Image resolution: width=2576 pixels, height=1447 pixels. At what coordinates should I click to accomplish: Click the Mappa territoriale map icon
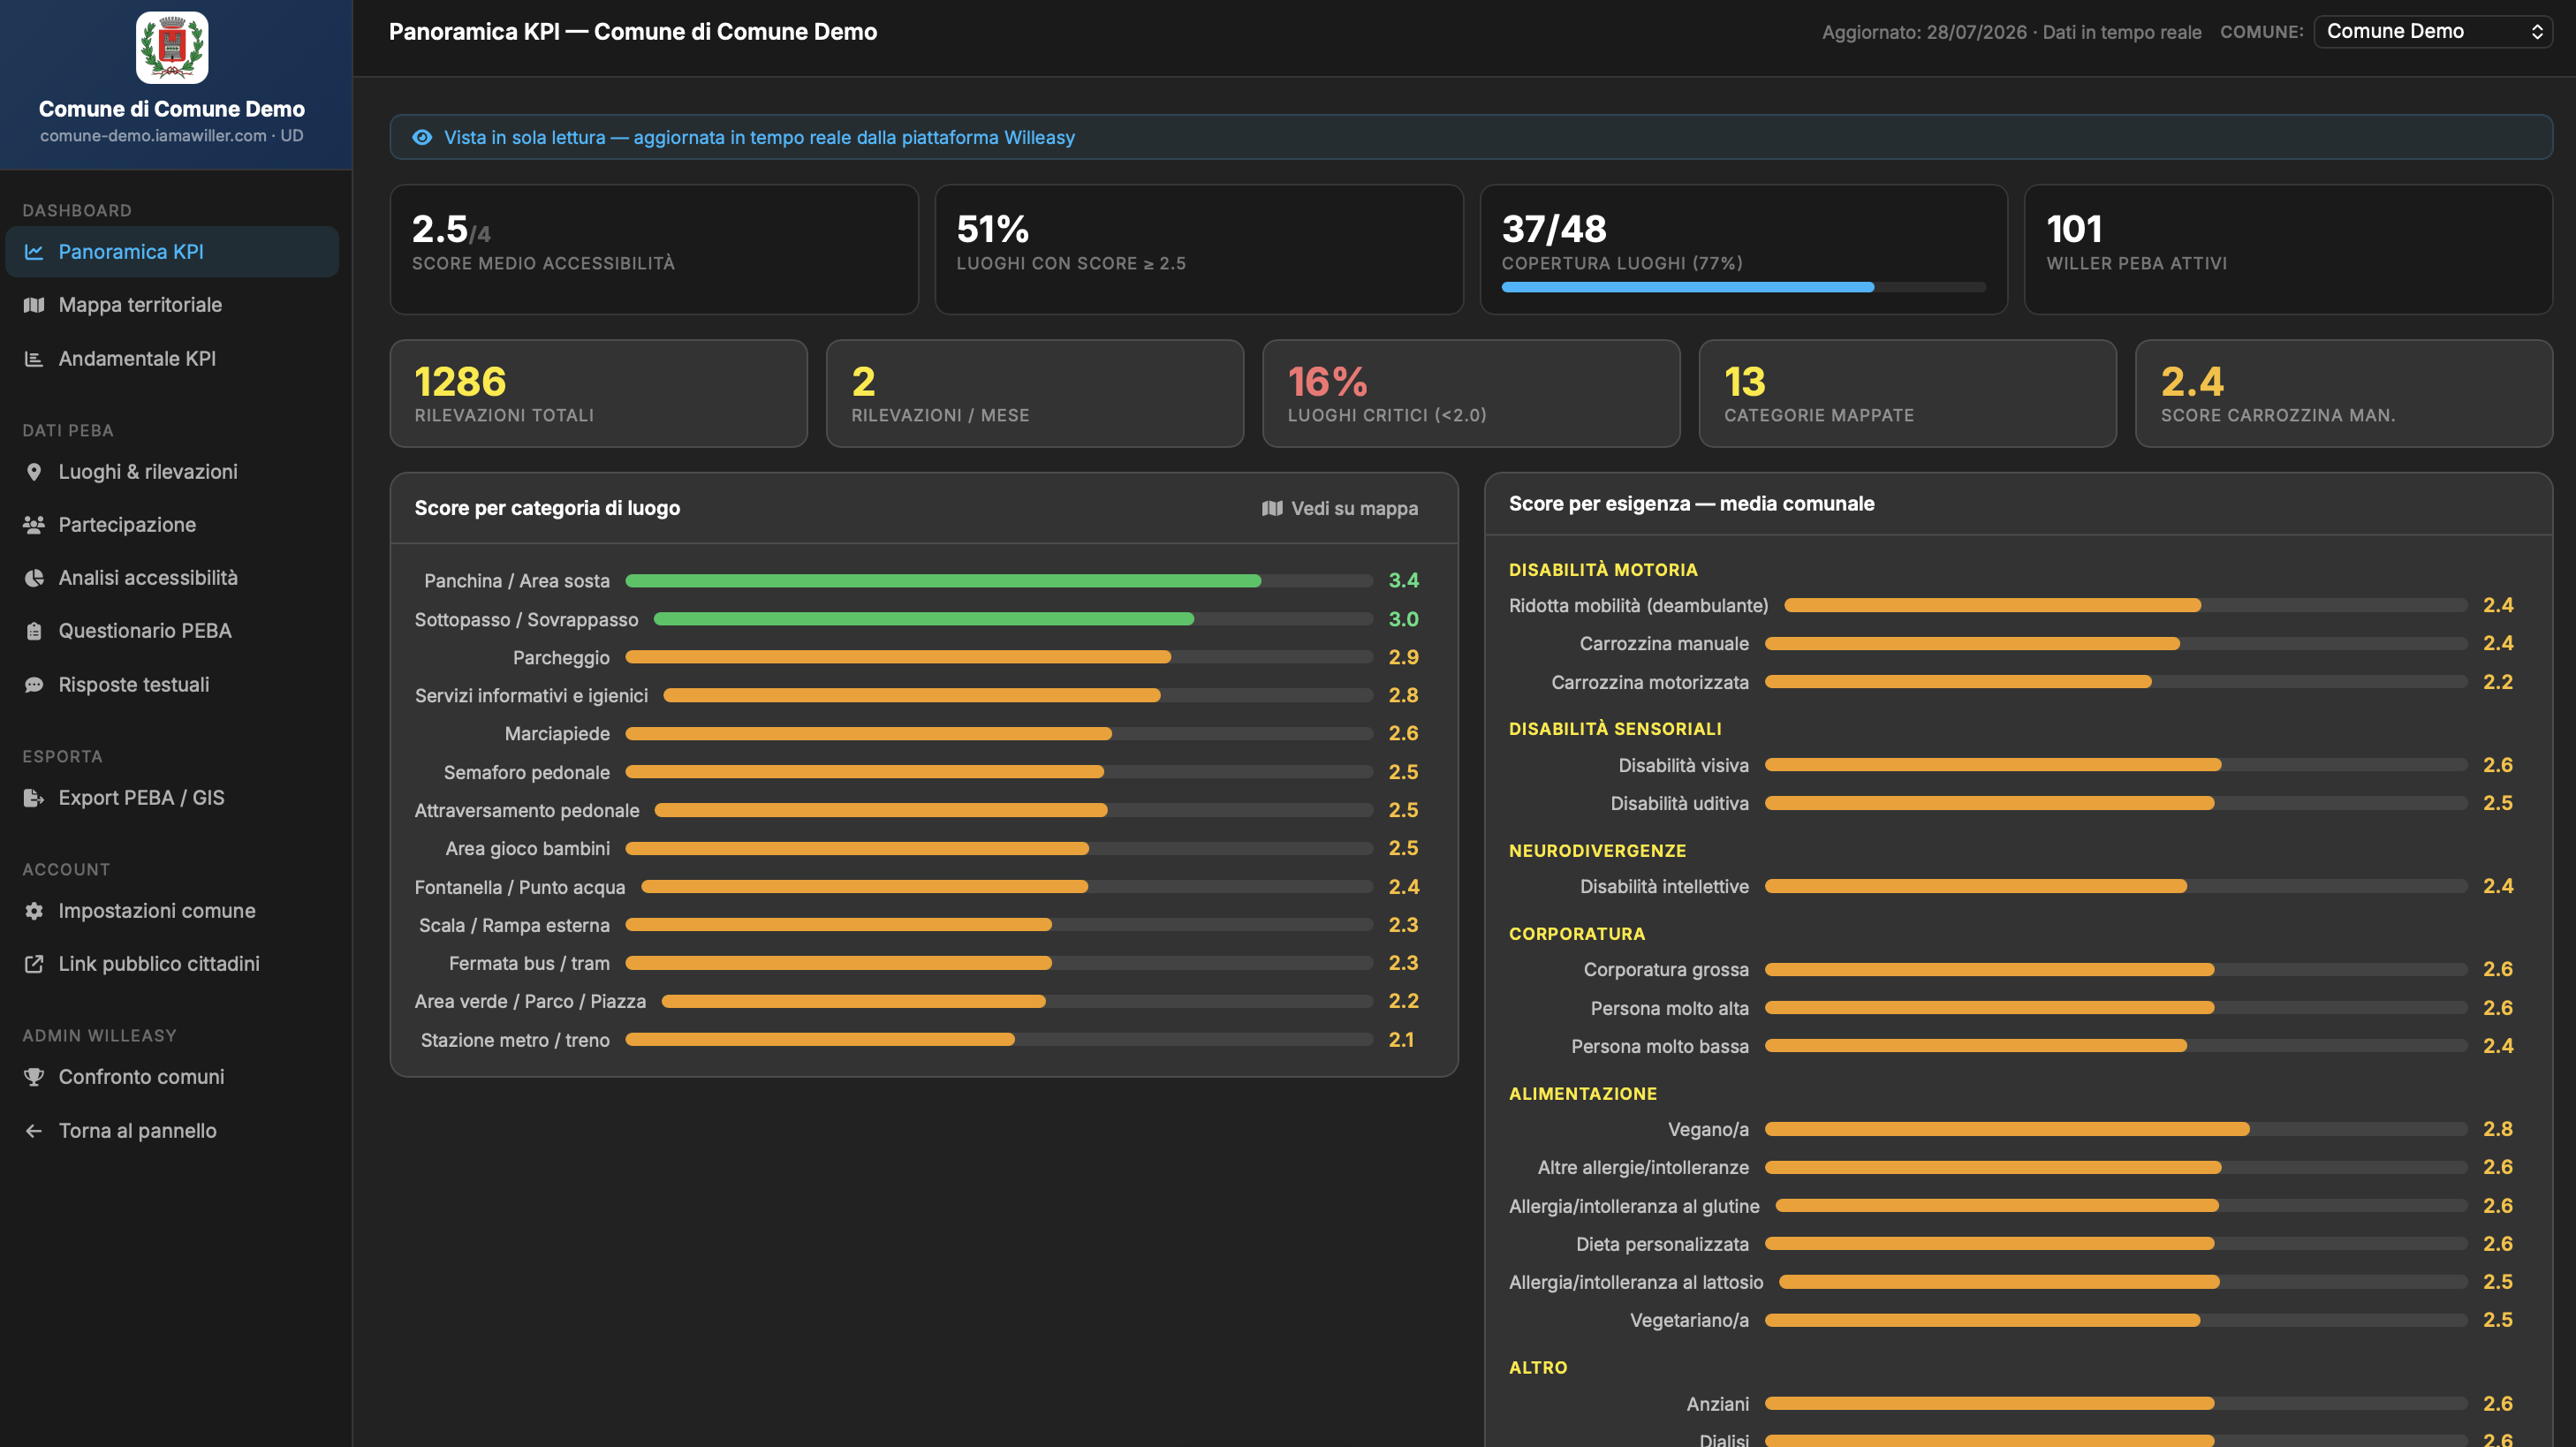coord(34,305)
